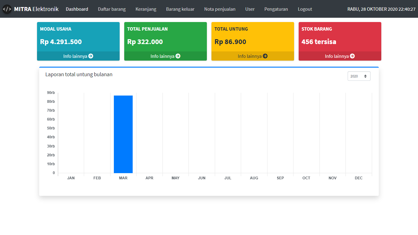Click Logout in the navbar
This screenshot has height=235, width=418.
305,9
